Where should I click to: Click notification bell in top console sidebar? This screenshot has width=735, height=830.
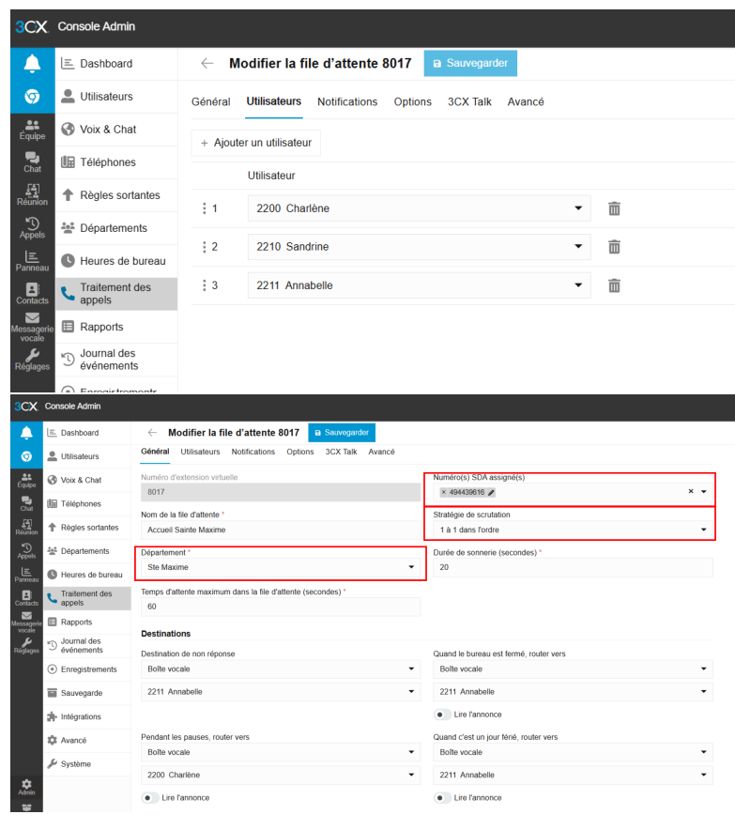click(32, 64)
